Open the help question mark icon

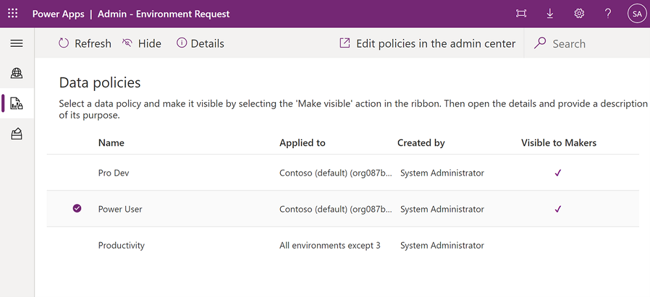click(608, 14)
